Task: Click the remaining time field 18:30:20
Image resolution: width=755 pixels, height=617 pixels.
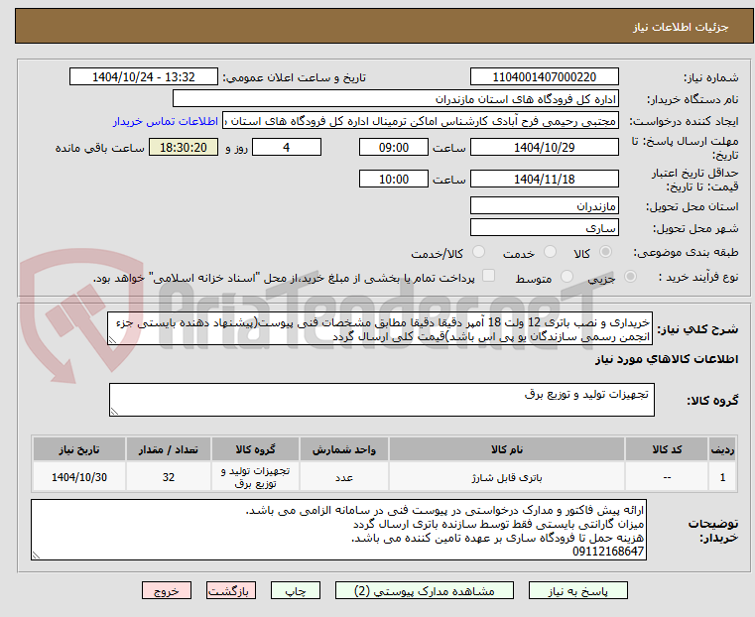Action: point(184,147)
